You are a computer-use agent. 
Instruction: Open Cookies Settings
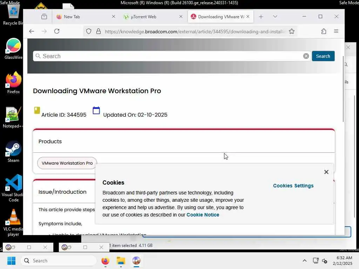tap(293, 186)
